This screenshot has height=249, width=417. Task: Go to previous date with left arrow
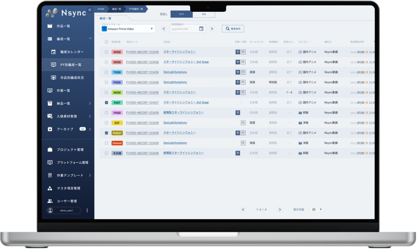pyautogui.click(x=164, y=29)
